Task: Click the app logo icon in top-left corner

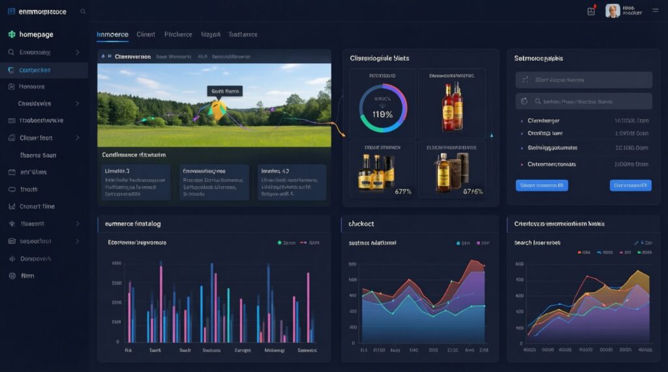Action: pos(12,12)
